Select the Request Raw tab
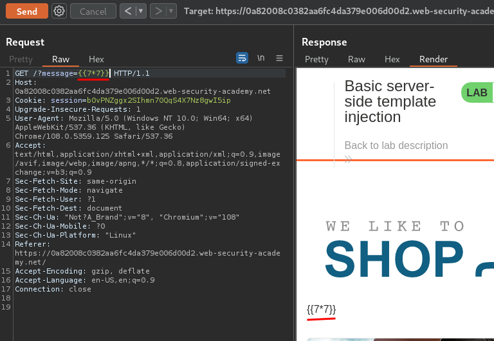 tap(60, 59)
